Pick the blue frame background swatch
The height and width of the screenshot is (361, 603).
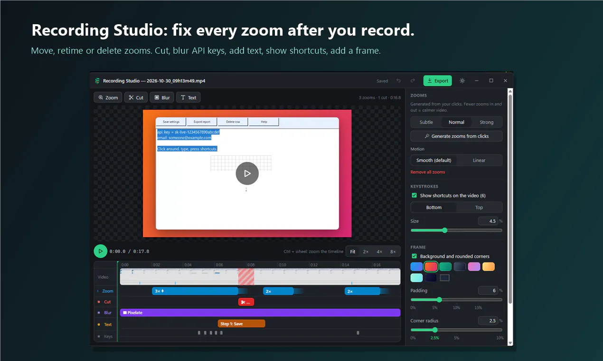tap(416, 266)
